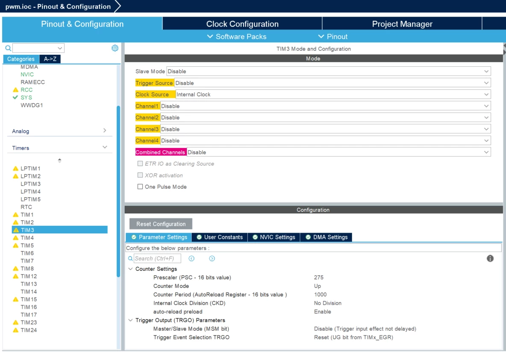Click the Counter Mode value Up
Viewport: 506px width, 352px height.
point(318,286)
